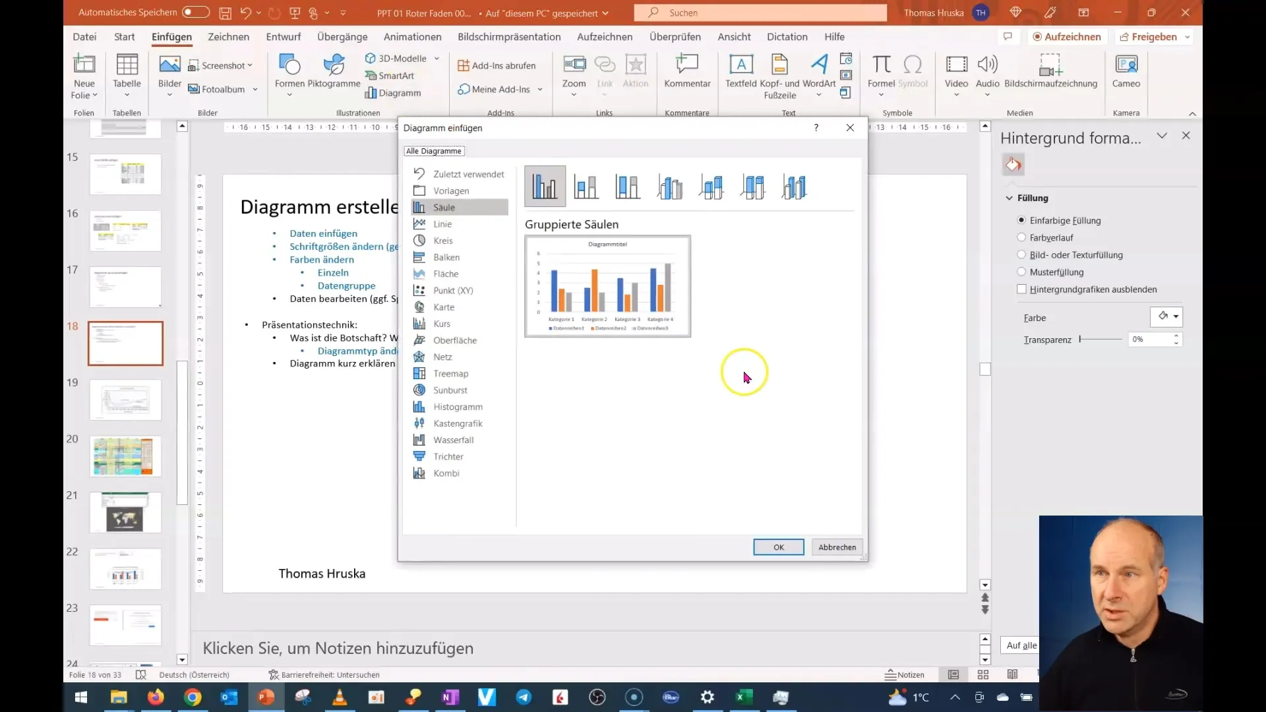Choose Balken chart type in list
The height and width of the screenshot is (712, 1266).
[x=460, y=257]
